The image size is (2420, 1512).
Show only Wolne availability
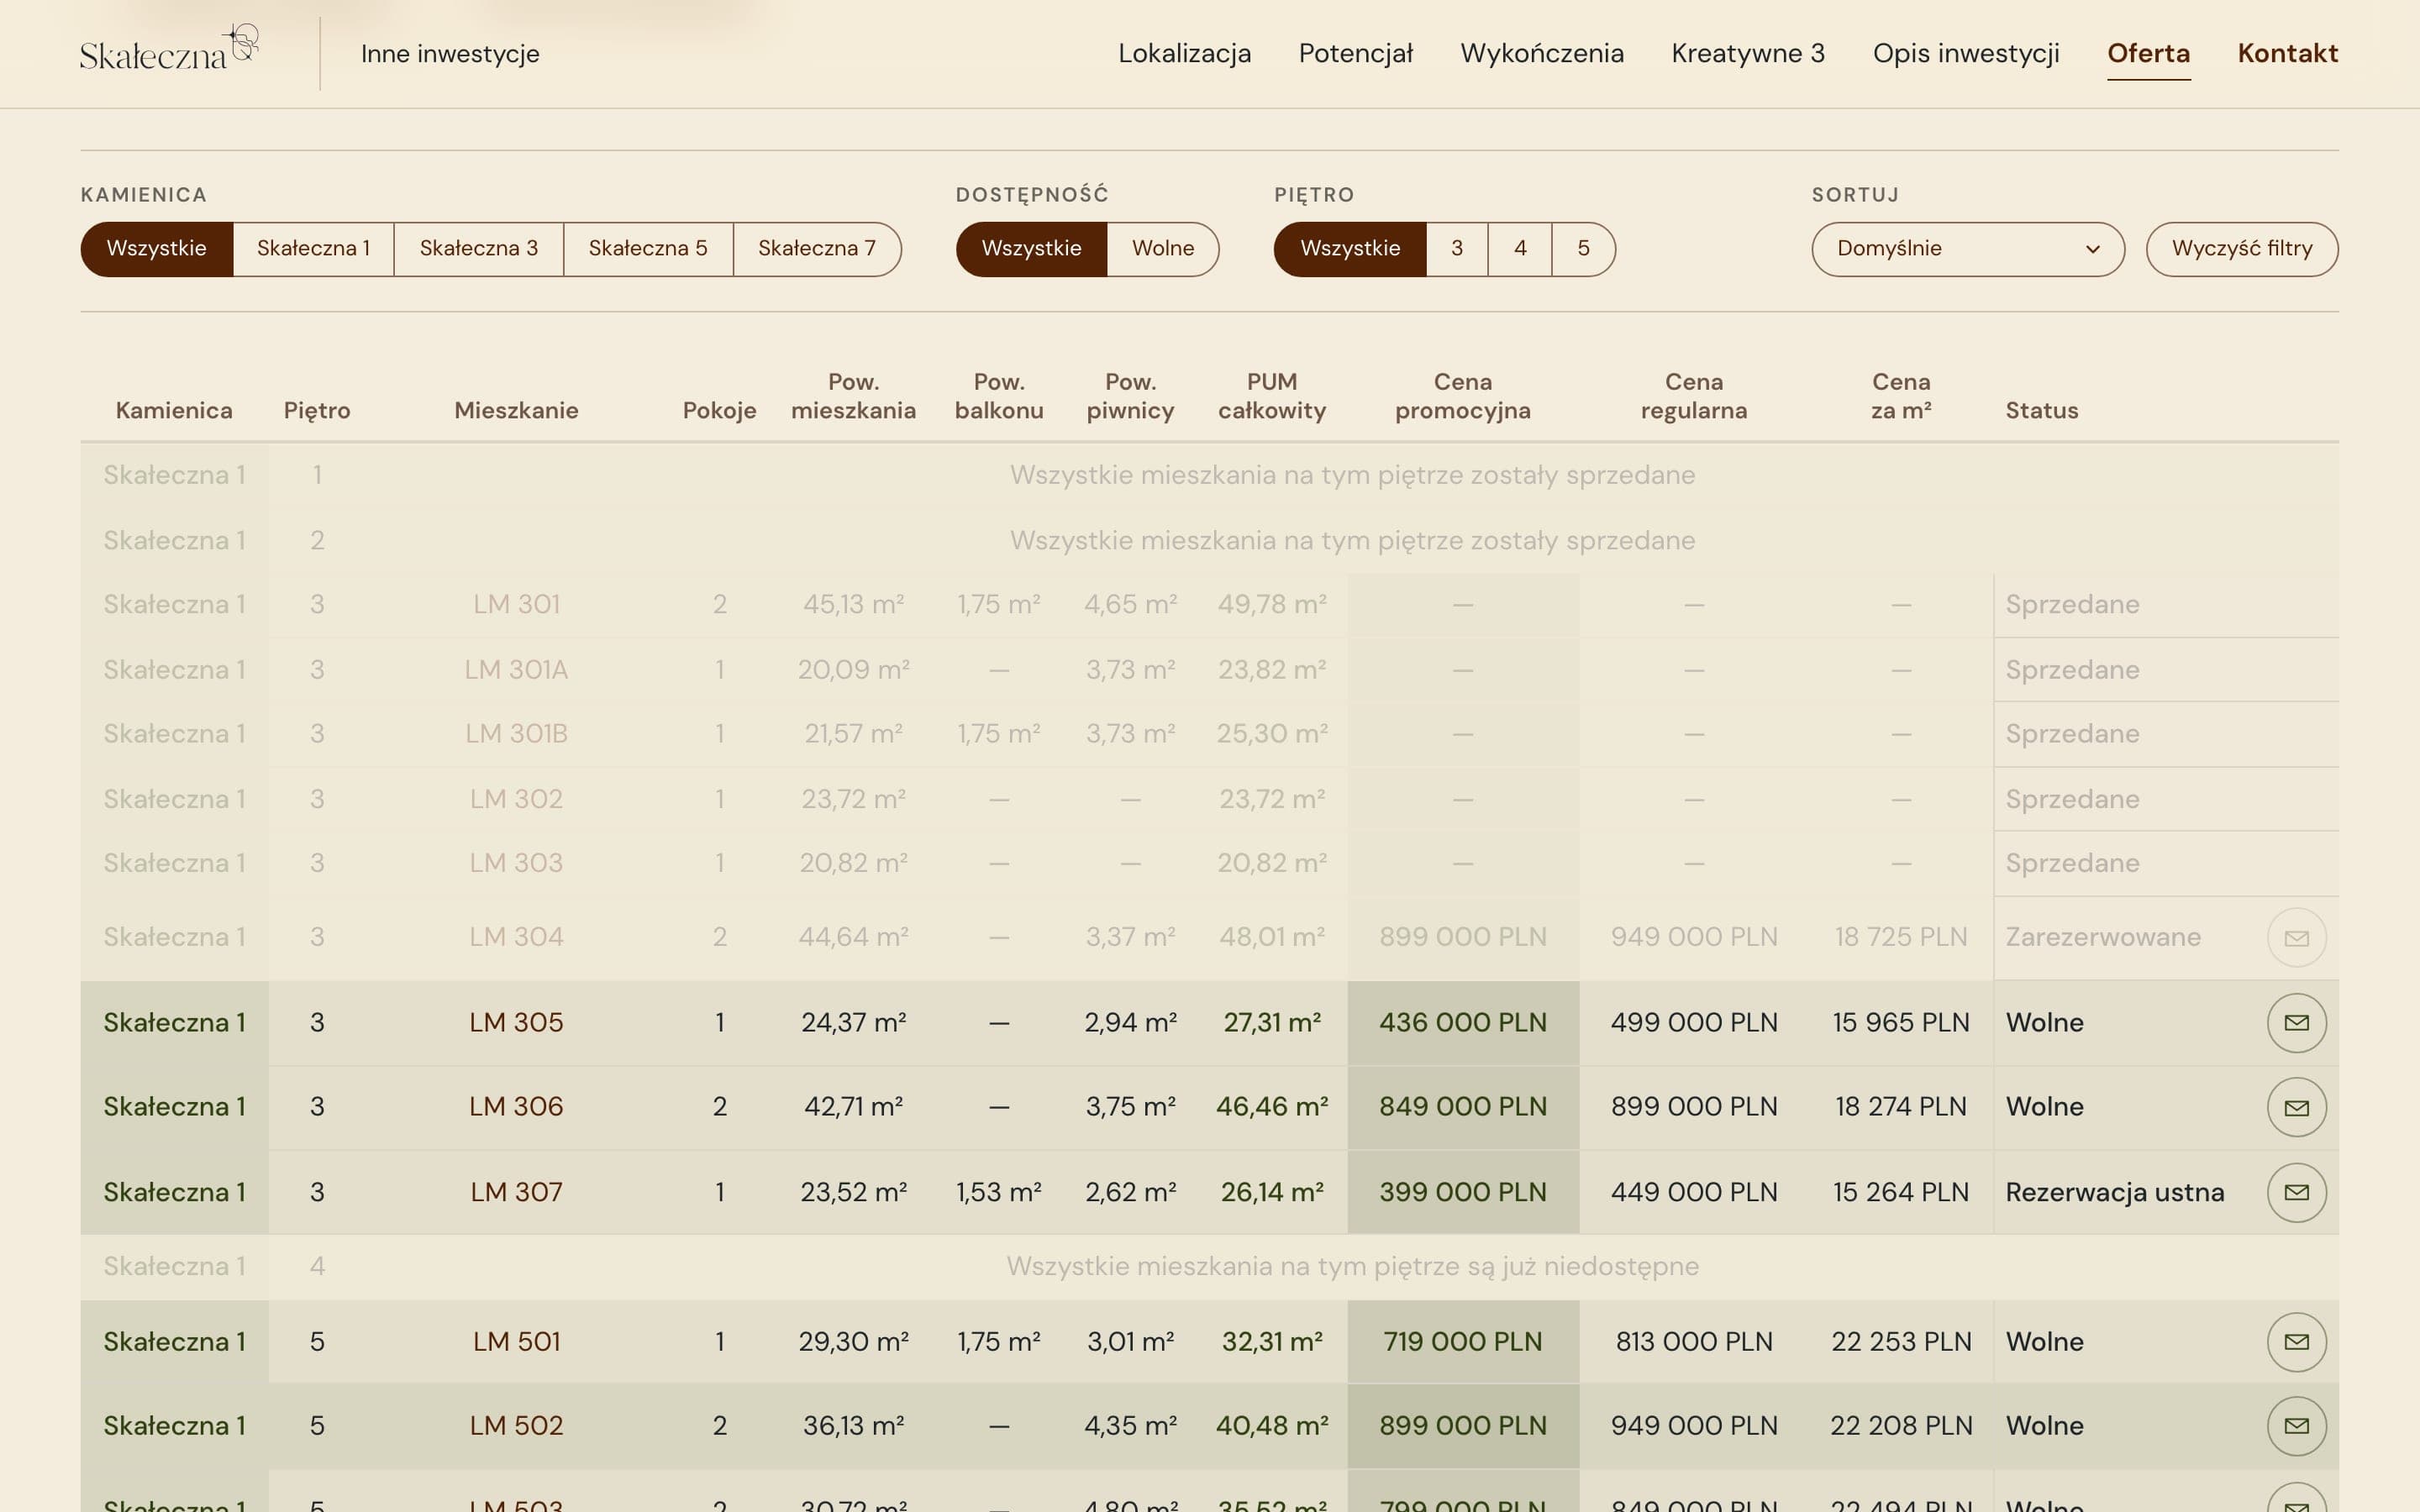[1163, 248]
